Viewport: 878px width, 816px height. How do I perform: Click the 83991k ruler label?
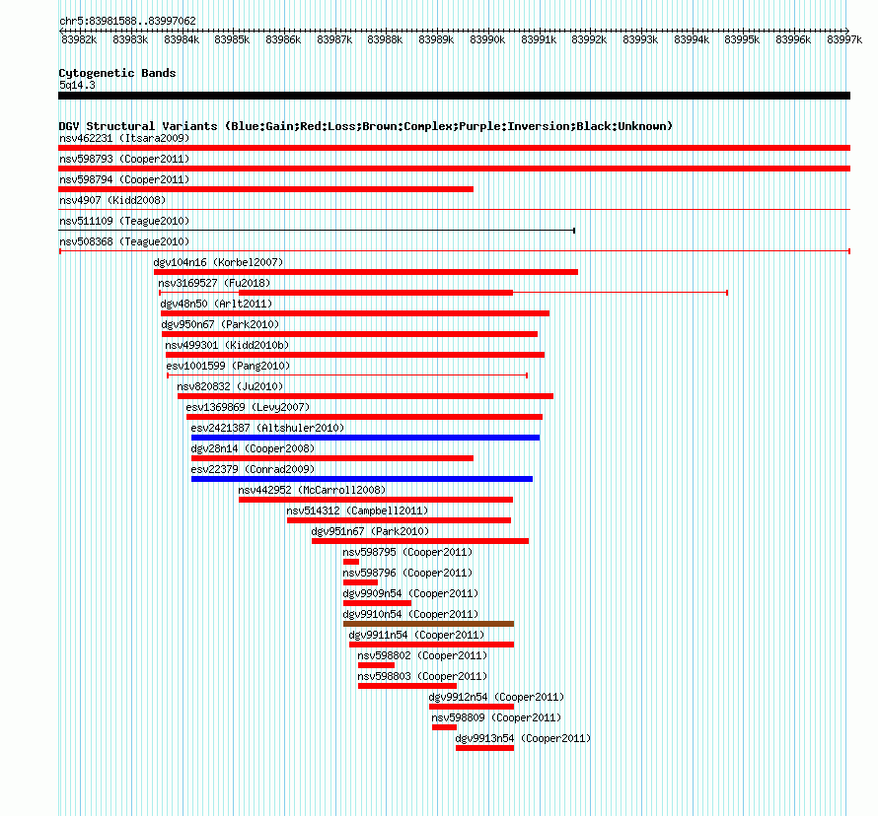[x=539, y=39]
